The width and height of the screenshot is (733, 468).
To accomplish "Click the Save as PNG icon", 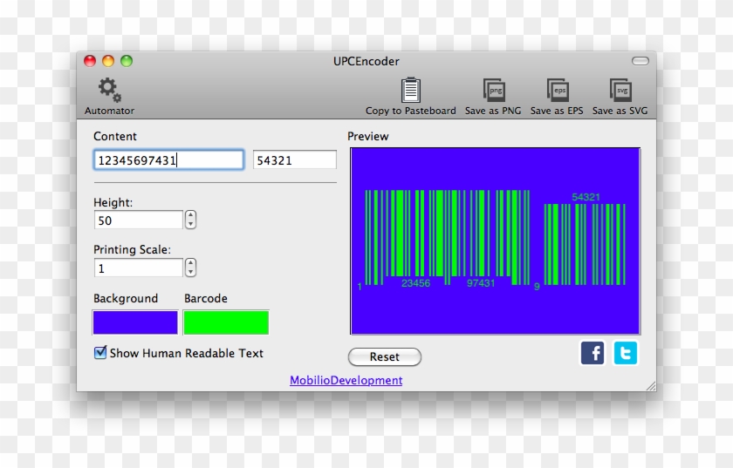I will tap(494, 90).
